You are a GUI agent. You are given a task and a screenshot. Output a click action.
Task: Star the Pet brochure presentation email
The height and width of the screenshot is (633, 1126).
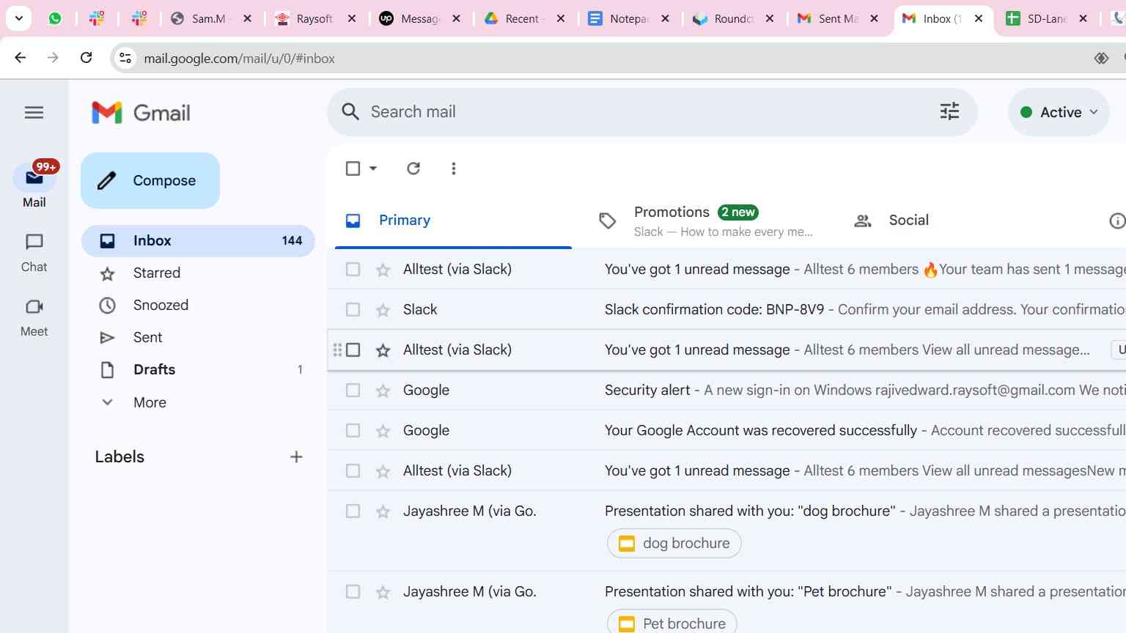tap(383, 592)
